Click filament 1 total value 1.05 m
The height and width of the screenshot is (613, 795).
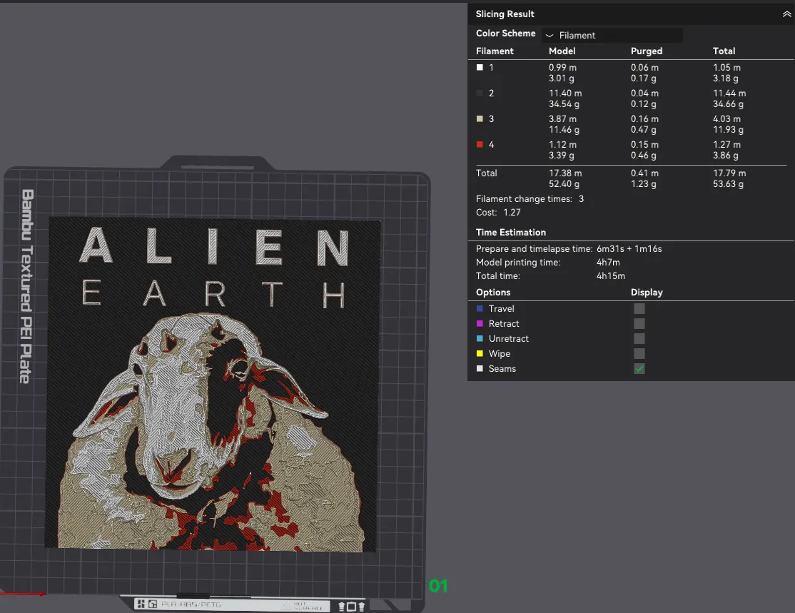[726, 67]
